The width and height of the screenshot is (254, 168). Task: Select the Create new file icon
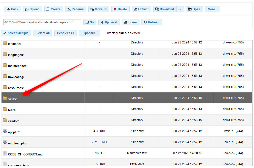coord(48,9)
